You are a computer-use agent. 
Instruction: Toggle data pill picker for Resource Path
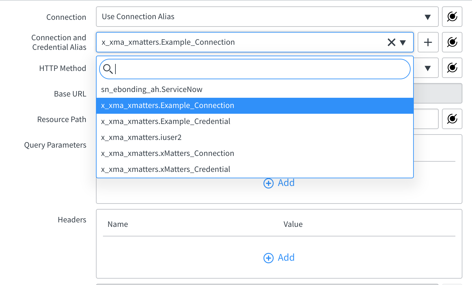point(452,119)
